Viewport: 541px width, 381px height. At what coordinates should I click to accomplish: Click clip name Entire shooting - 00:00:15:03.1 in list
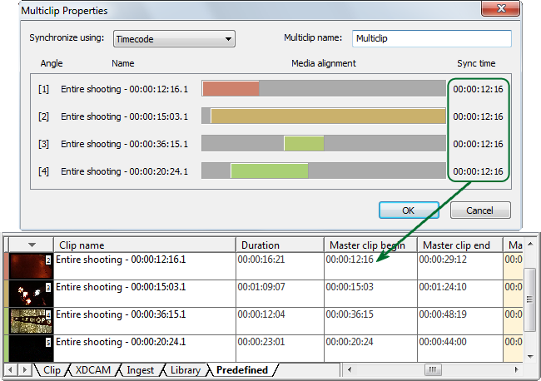click(x=121, y=287)
